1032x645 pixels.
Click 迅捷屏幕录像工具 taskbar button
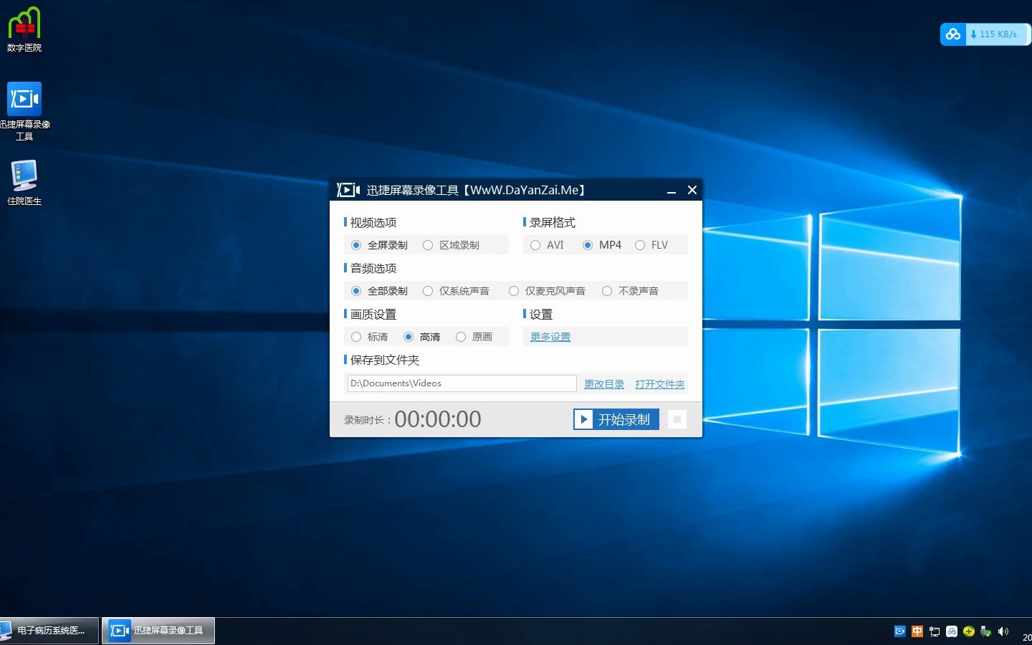coord(158,631)
